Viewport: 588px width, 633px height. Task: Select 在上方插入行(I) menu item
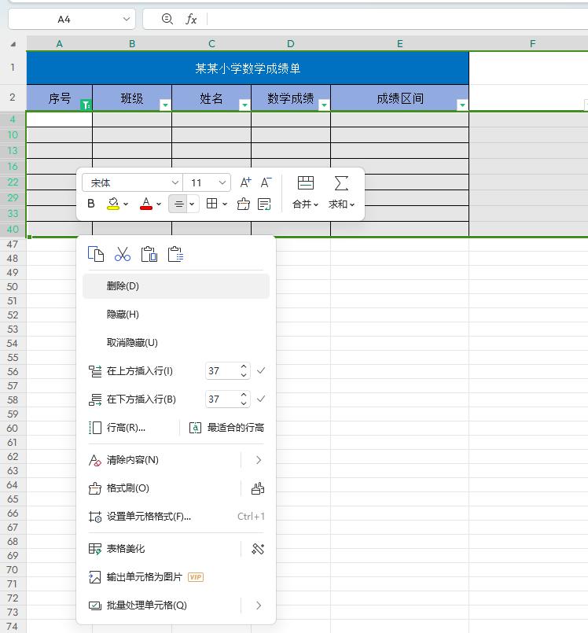140,371
